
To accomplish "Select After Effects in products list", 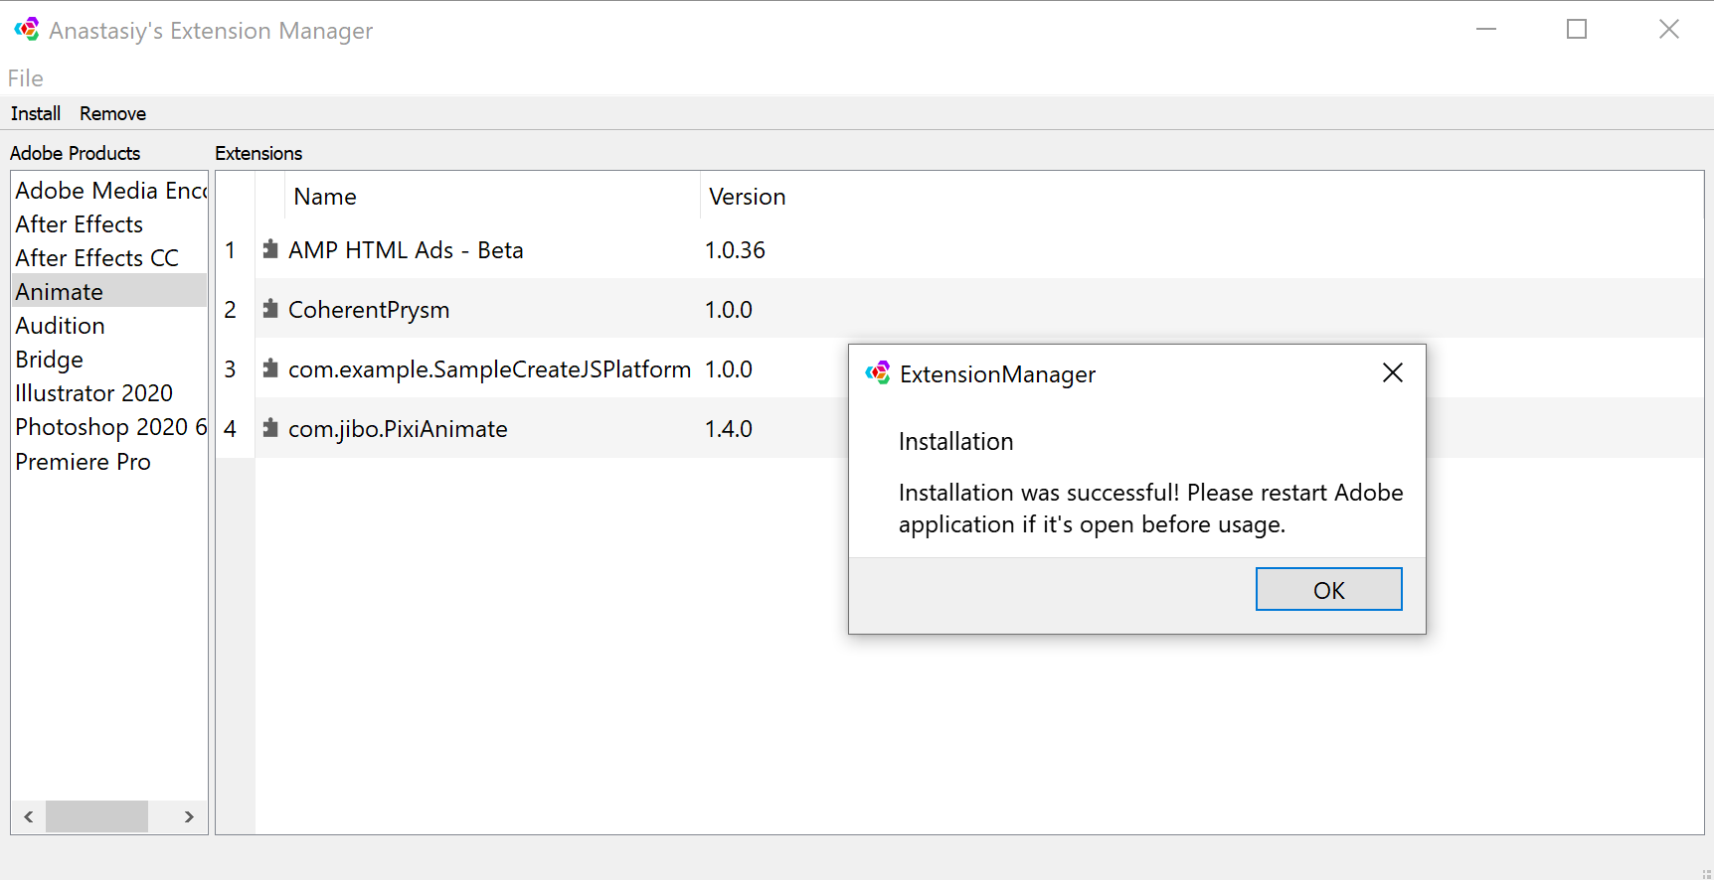I will click(x=109, y=223).
